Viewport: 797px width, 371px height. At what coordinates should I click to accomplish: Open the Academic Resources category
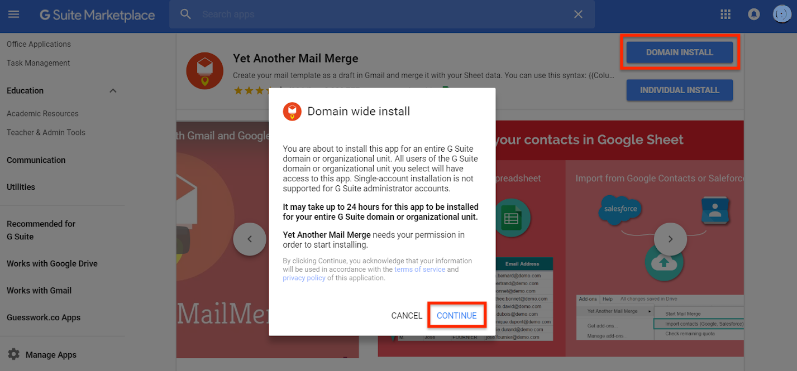42,113
